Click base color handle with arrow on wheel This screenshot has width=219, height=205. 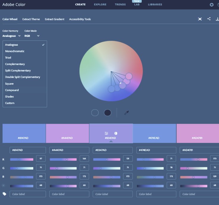pos(122,85)
